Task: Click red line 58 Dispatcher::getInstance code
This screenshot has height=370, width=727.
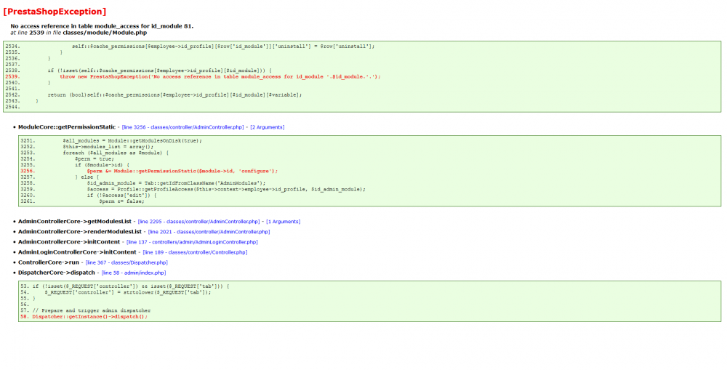Action: point(90,317)
